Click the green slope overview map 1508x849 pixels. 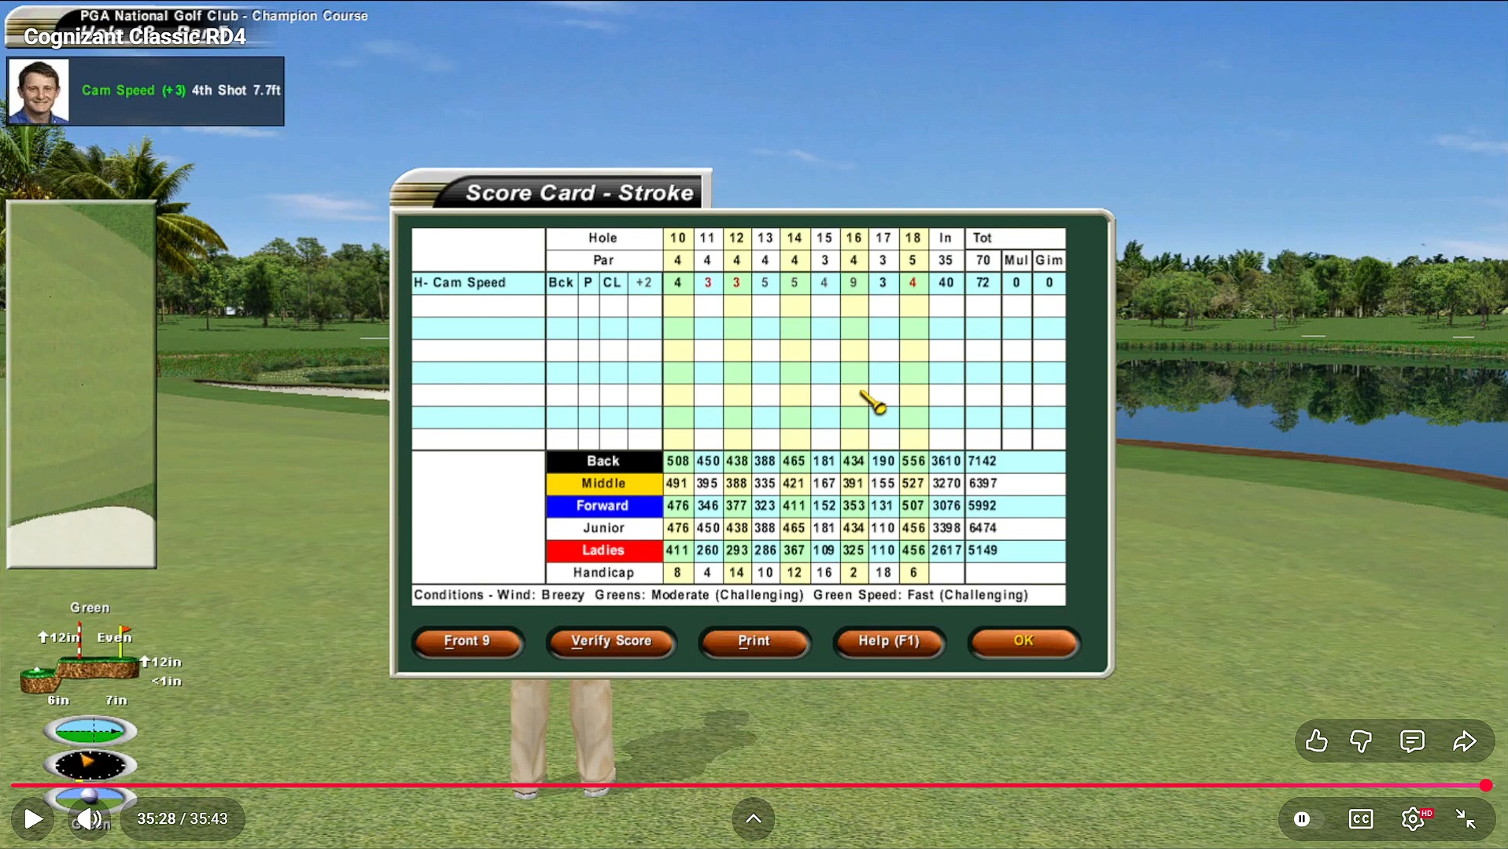pos(81,384)
